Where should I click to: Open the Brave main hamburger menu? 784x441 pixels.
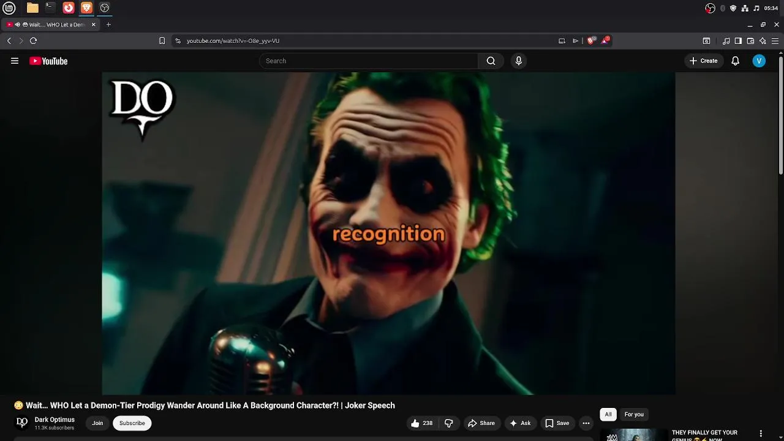pos(775,41)
